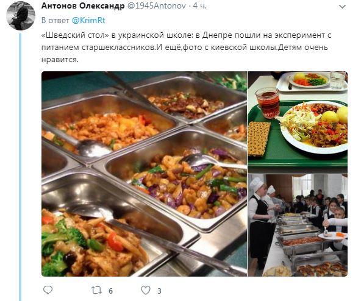Click the retweet count 6
This screenshot has width=361, height=301.
(x=110, y=291)
